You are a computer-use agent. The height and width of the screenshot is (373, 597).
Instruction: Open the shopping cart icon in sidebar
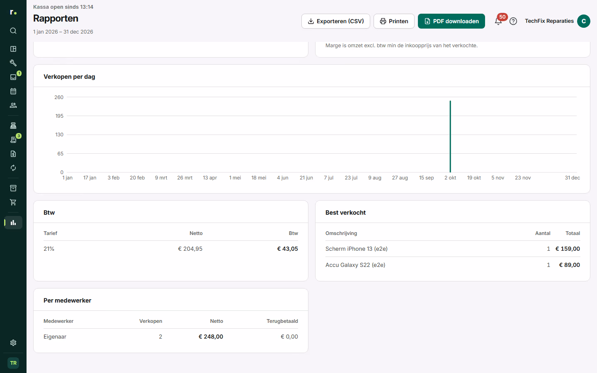(13, 202)
